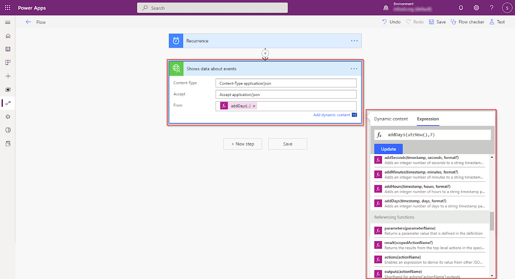Click the function list scrollbar thumb

(x=492, y=221)
